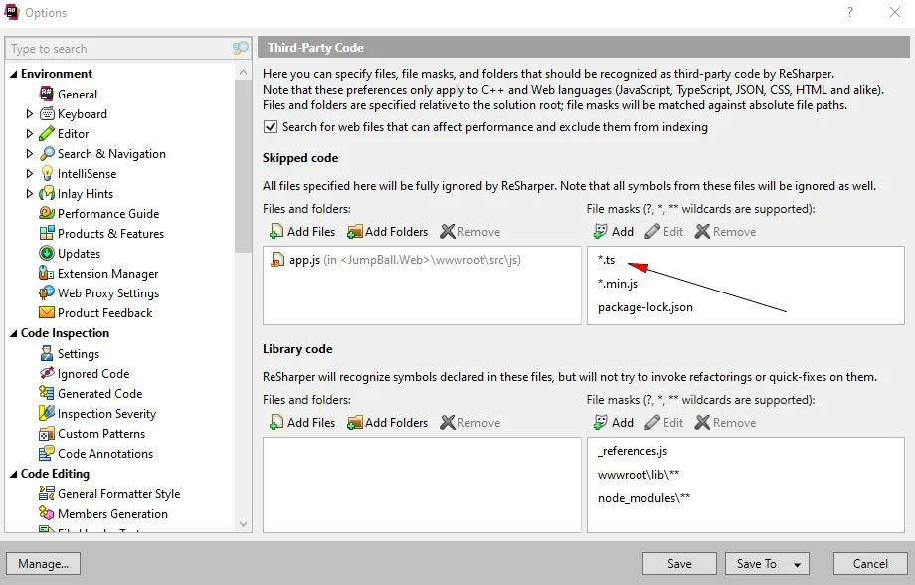The image size is (915, 585).
Task: Click the Product Feedback envelope icon
Action: 47,313
